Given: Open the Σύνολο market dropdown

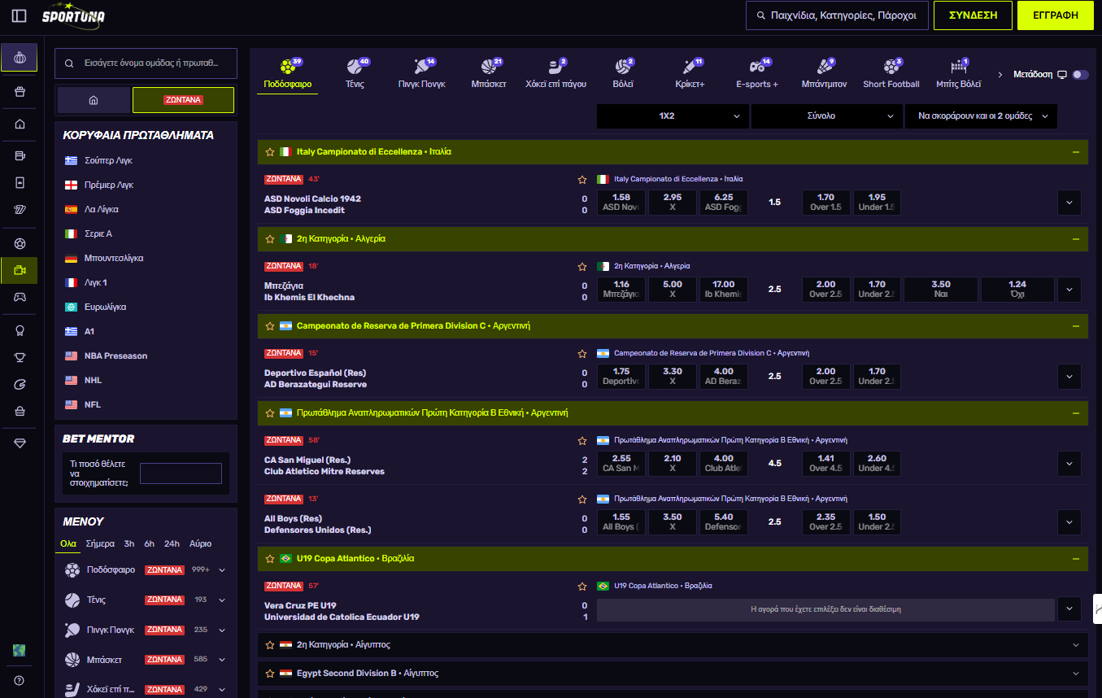Looking at the screenshot, I should coord(826,116).
